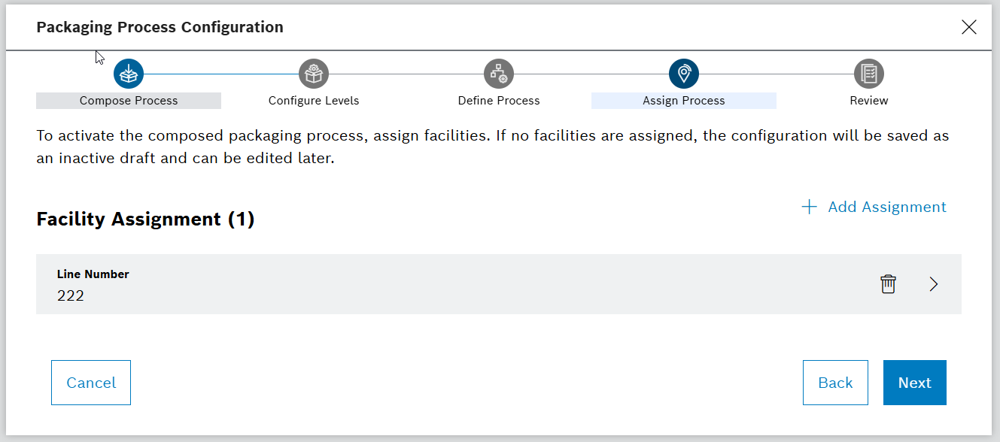Click the Cancel button
This screenshot has height=442, width=1000.
(x=90, y=383)
